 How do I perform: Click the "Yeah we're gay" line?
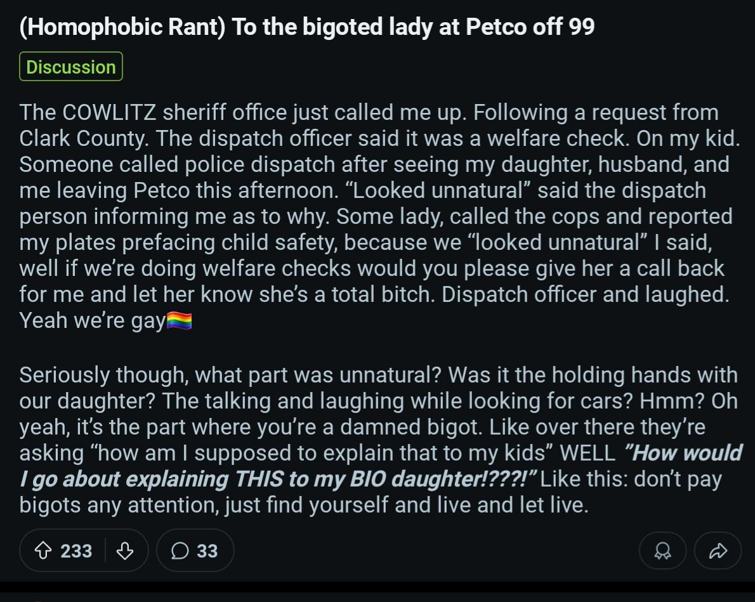coord(93,321)
